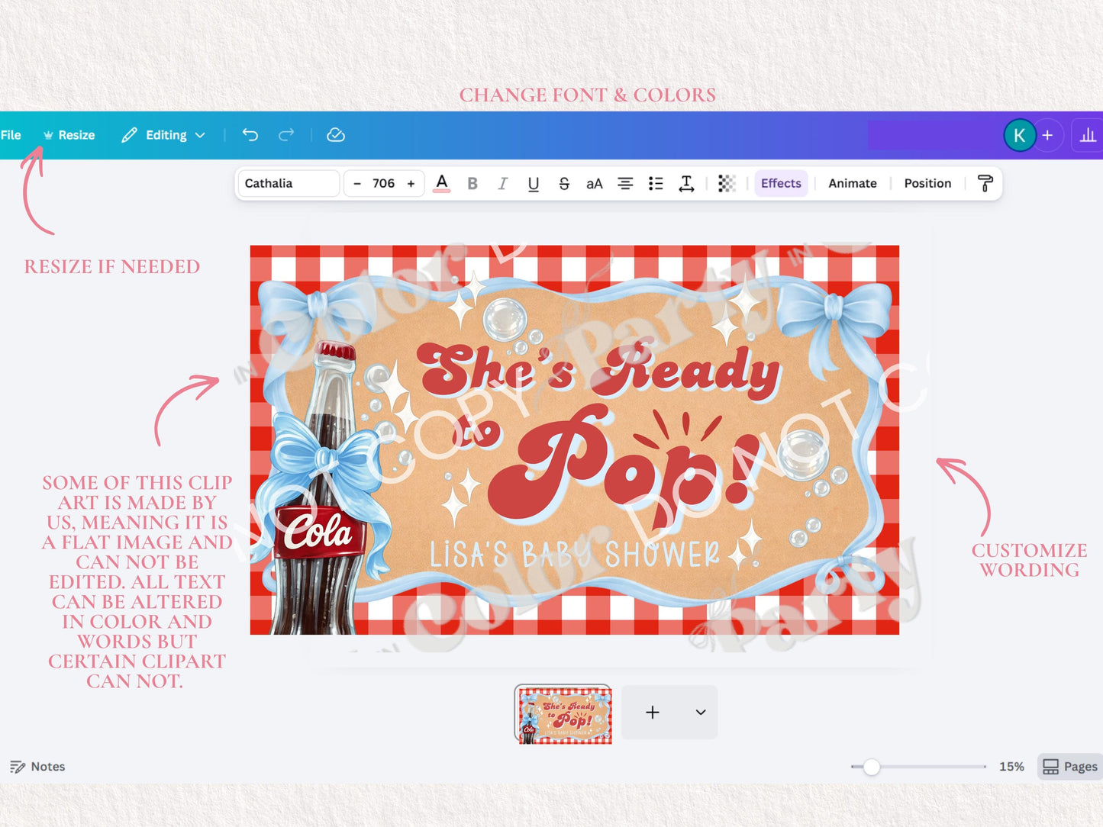Toggle strikethrough formatting

[564, 183]
